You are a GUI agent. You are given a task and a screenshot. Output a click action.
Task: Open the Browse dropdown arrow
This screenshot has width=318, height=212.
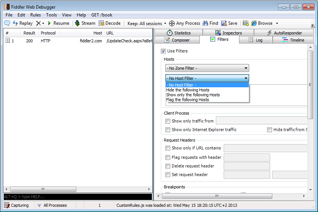tap(277, 23)
